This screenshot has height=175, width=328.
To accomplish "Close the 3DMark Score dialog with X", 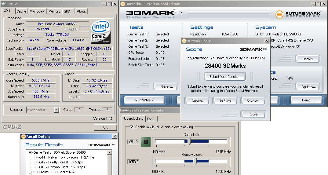I will pos(267,41).
